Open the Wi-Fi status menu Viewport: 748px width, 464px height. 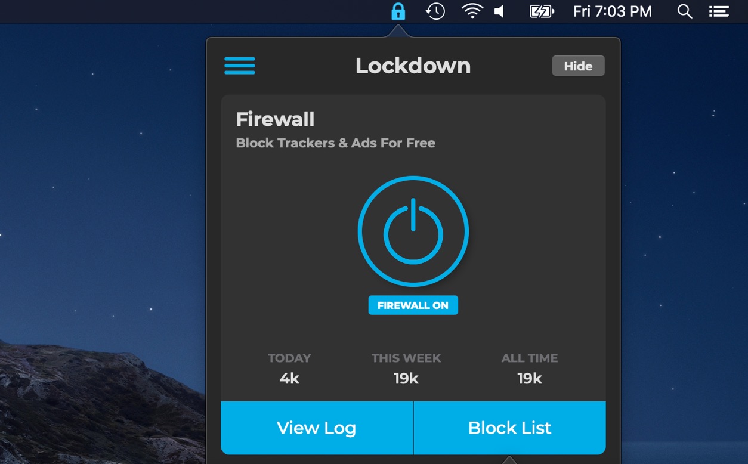click(x=472, y=11)
